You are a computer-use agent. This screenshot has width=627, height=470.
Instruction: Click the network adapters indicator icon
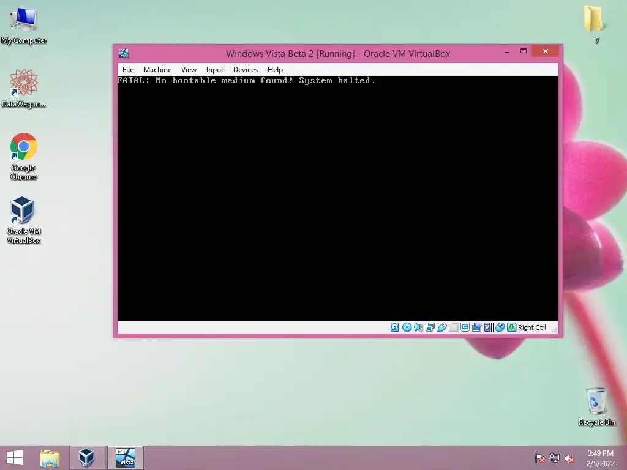[430, 327]
